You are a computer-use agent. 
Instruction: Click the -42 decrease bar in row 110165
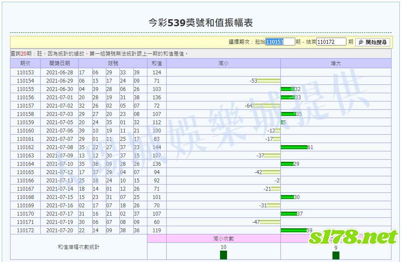tap(271, 172)
